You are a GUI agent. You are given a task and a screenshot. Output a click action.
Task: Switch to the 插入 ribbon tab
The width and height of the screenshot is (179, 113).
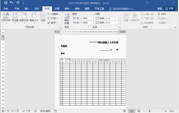(27, 9)
